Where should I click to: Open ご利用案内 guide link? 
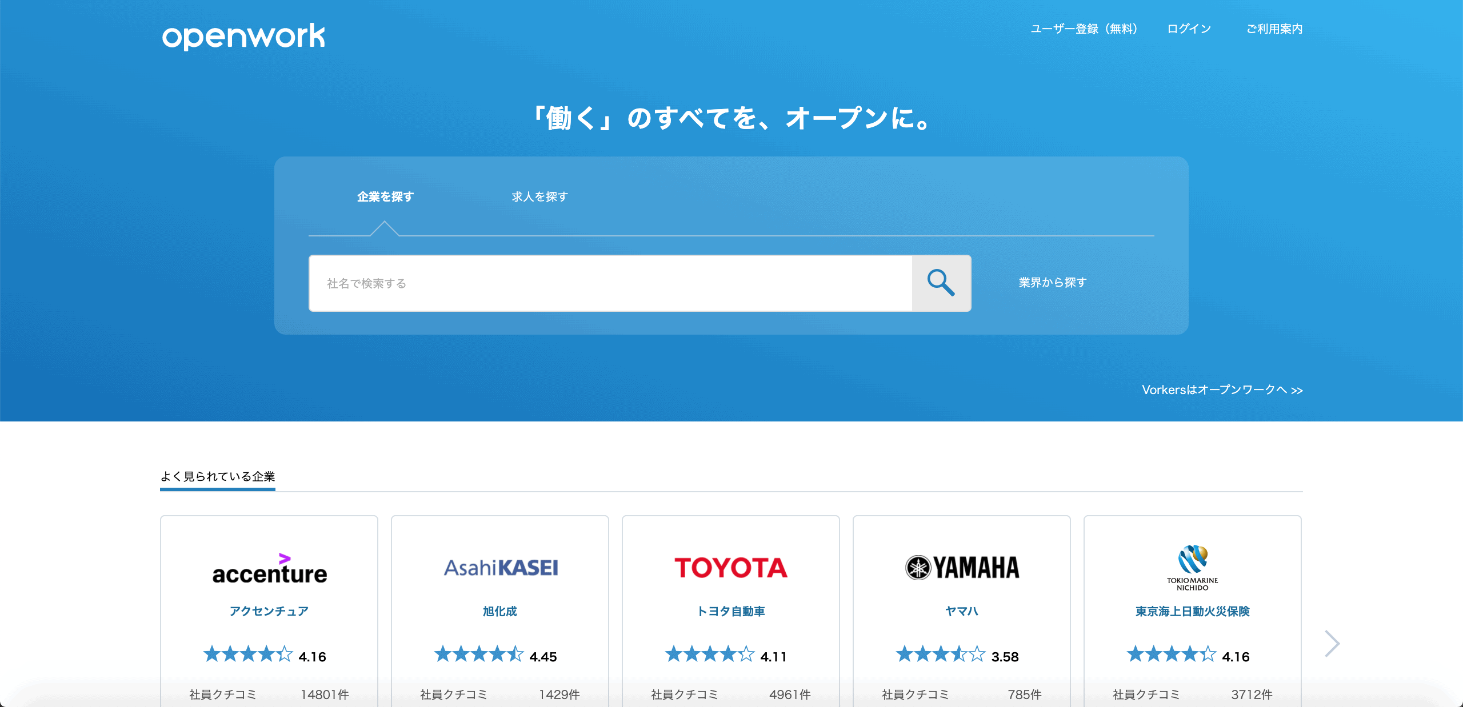[x=1274, y=29]
